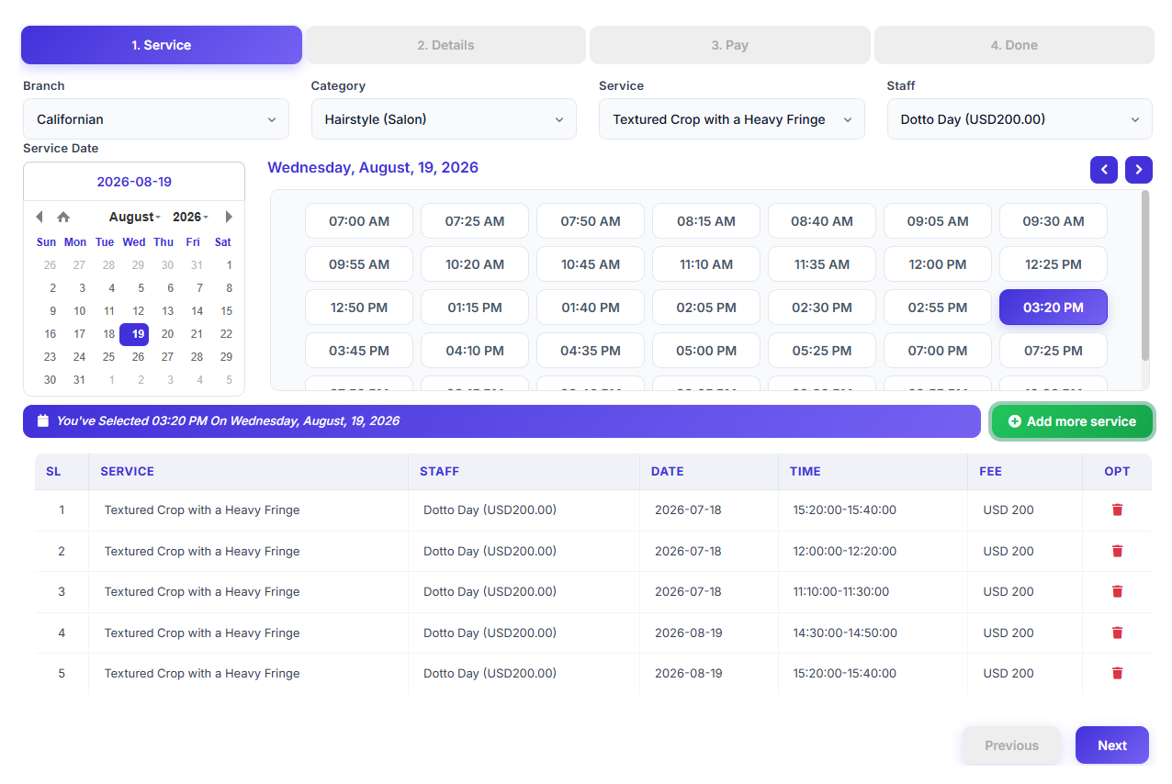The image size is (1172, 784).
Task: Expand the Service dropdown Textured Crop
Action: point(732,119)
